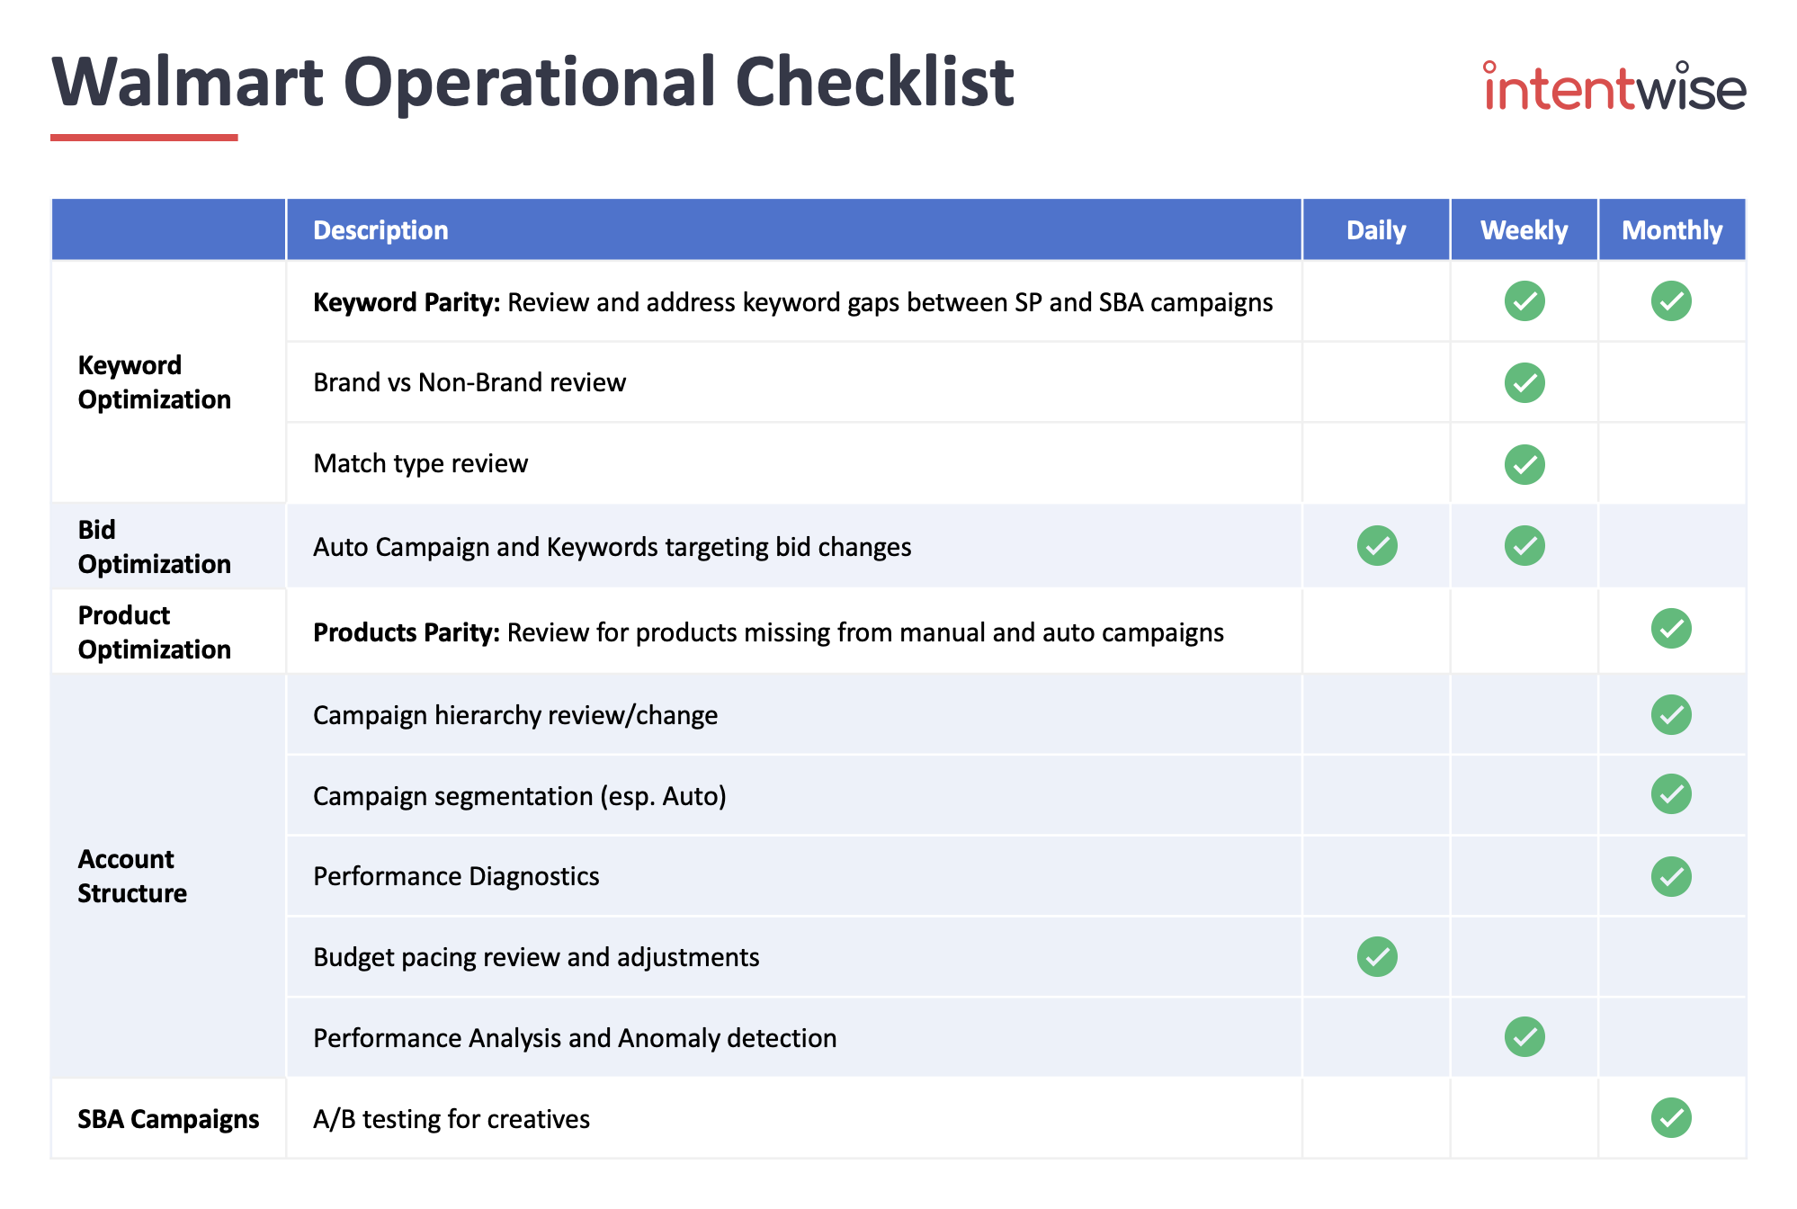
Task: Click the Account Structure category label
Action: coord(132,876)
